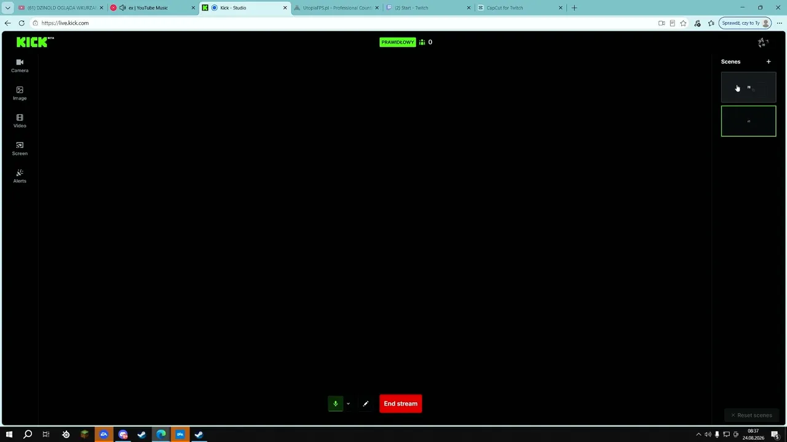Switch to the UtopiaFPS.pl tab
This screenshot has width=787, height=442.
point(336,8)
